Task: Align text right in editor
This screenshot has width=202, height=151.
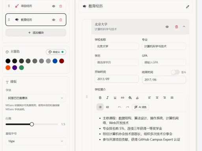Action: (165, 98)
